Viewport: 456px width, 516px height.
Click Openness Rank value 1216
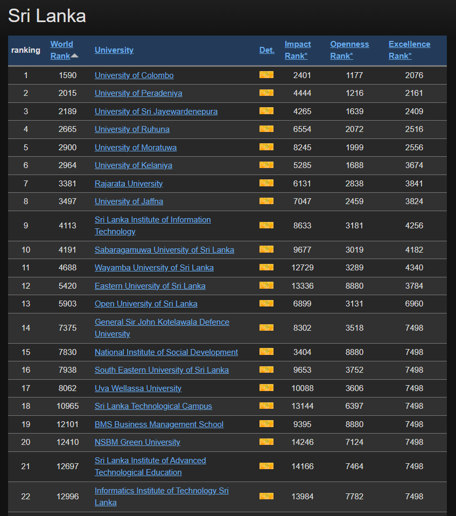click(354, 93)
